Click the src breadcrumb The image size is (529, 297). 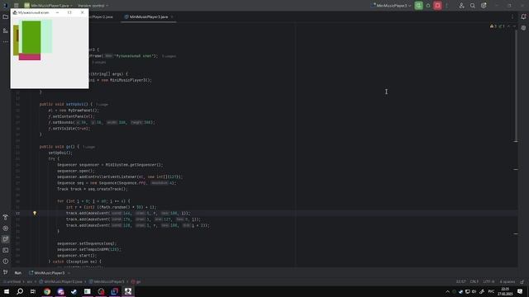[x=30, y=281]
